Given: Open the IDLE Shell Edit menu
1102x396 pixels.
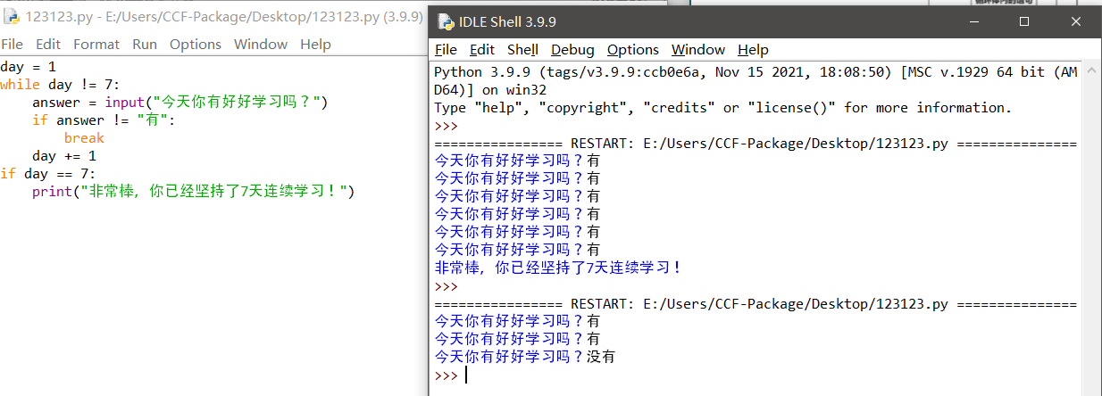Looking at the screenshot, I should [x=482, y=50].
